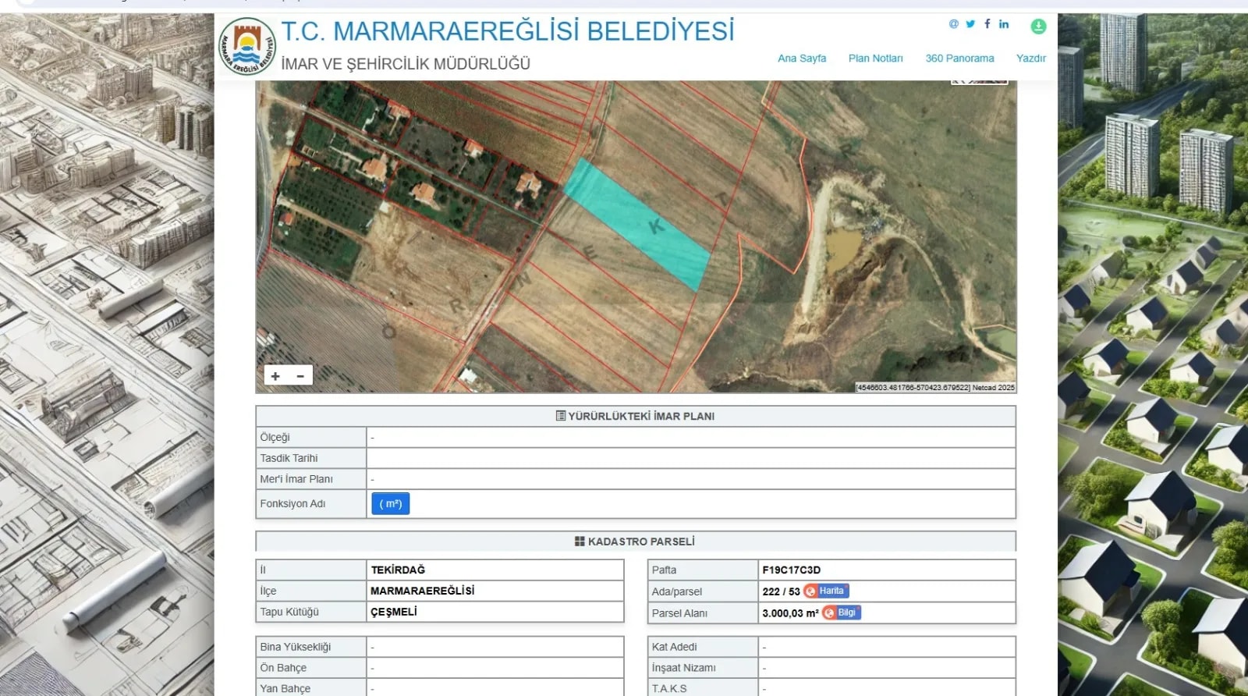Image resolution: width=1248 pixels, height=696 pixels.
Task: Select the ÇEŞMELİ value
Action: pos(394,613)
